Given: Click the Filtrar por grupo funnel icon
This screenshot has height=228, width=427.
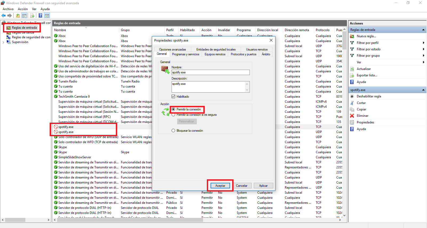Looking at the screenshot, I should pyautogui.click(x=352, y=56).
